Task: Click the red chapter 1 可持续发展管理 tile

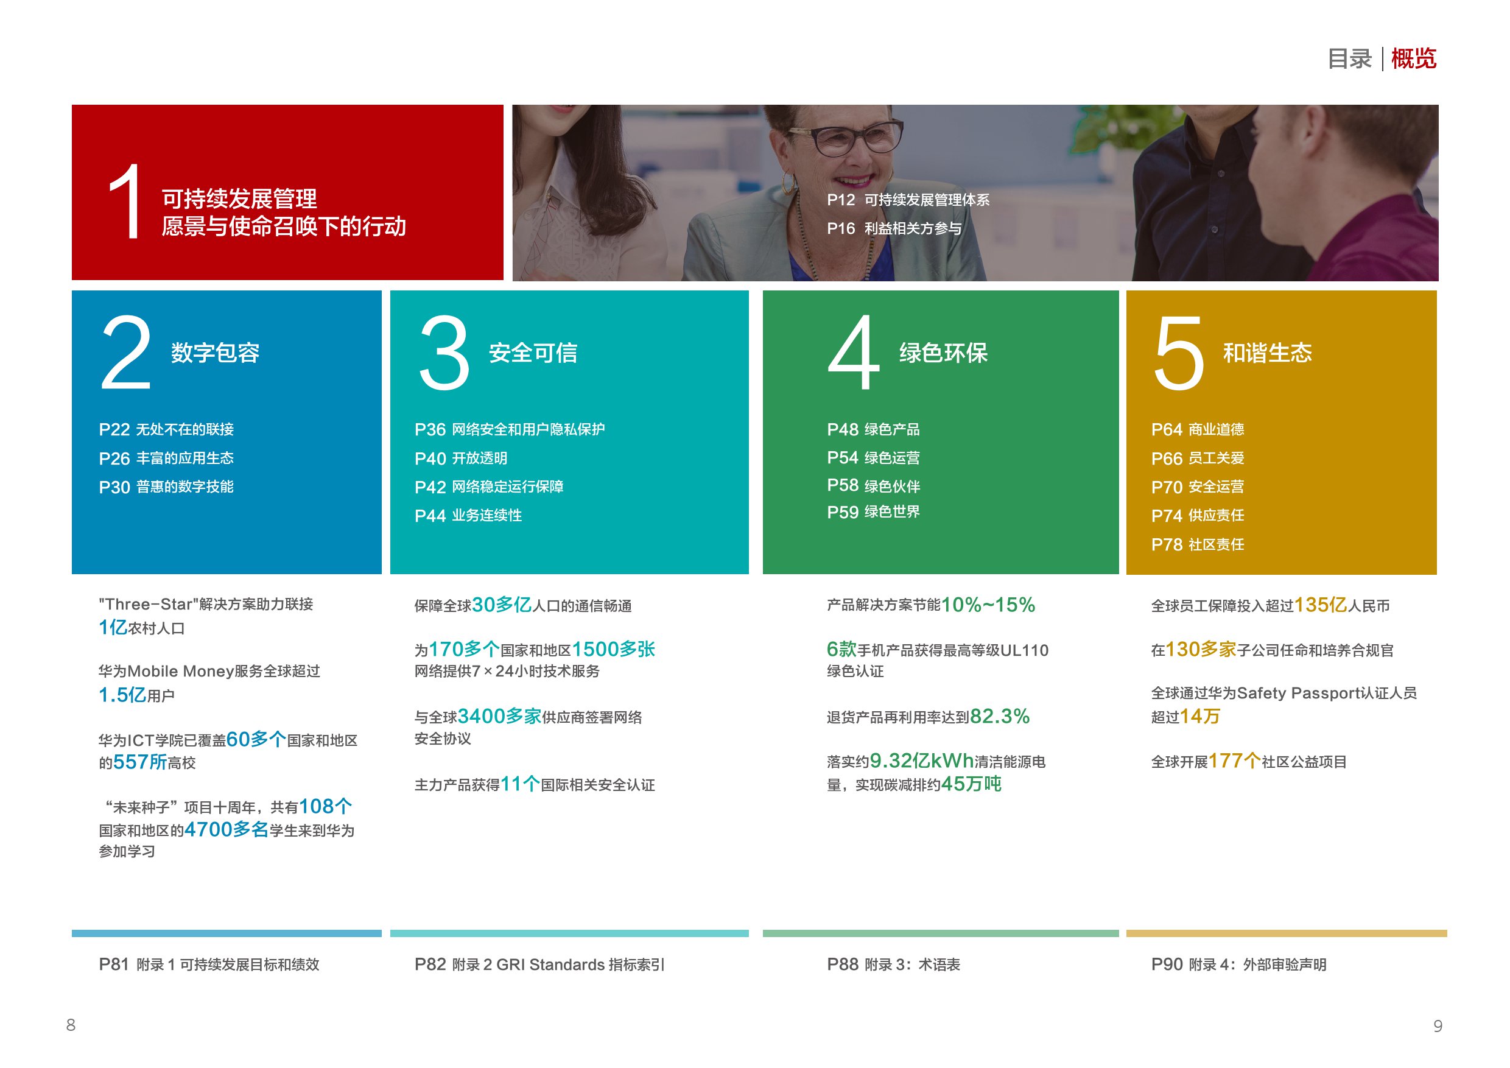Action: (x=287, y=192)
